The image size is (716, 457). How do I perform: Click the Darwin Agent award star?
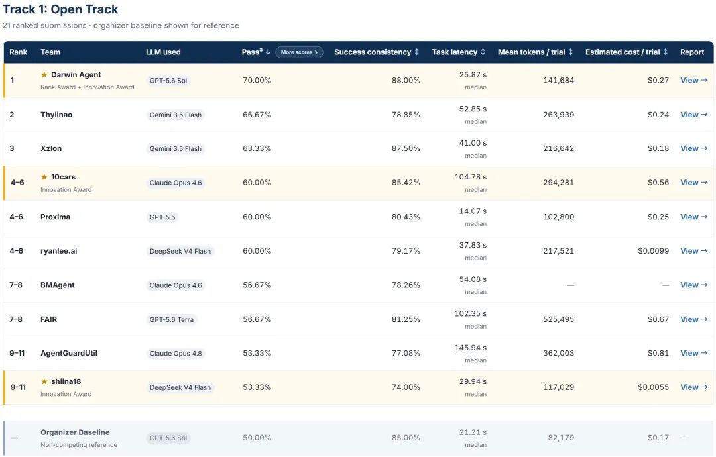(x=44, y=74)
